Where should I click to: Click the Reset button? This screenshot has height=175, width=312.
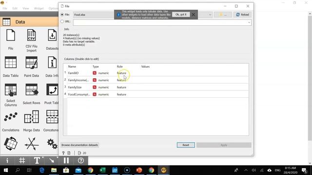click(186, 145)
